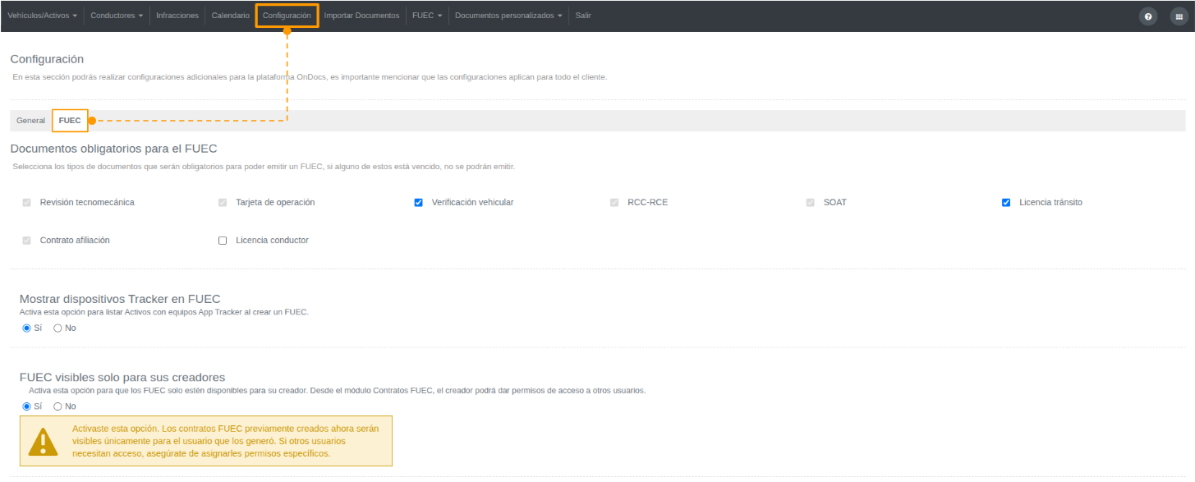
Task: Select Sí for FUEC visibles solo creadores
Action: [x=26, y=406]
